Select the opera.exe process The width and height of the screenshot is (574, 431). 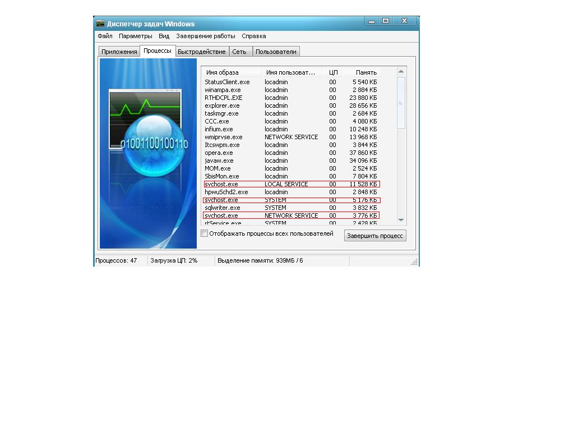[291, 153]
